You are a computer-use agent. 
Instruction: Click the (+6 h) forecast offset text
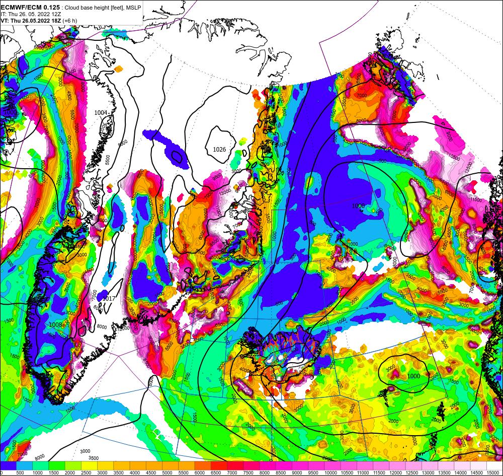pos(69,21)
